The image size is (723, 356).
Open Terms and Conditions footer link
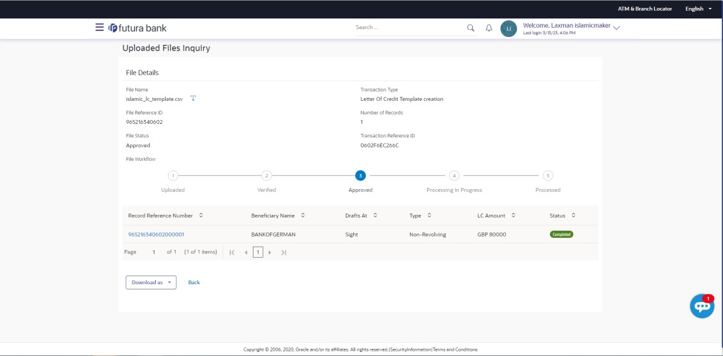coord(455,349)
